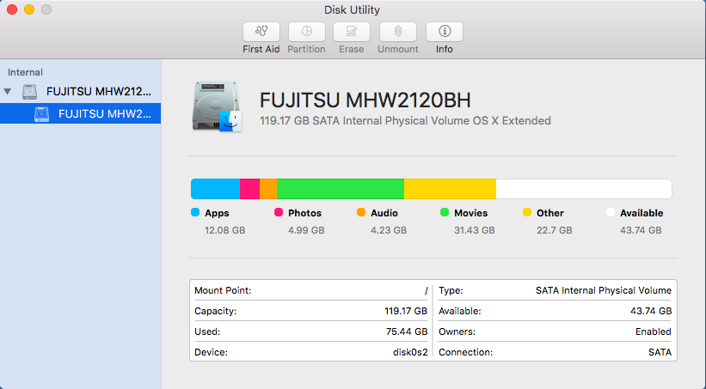
Task: Minimize the Disk Utility window
Action: [x=29, y=9]
